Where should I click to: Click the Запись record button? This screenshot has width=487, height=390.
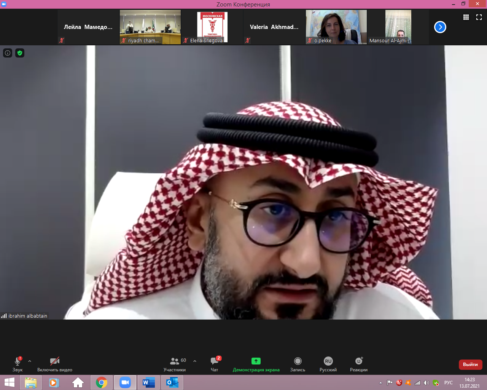[298, 364]
